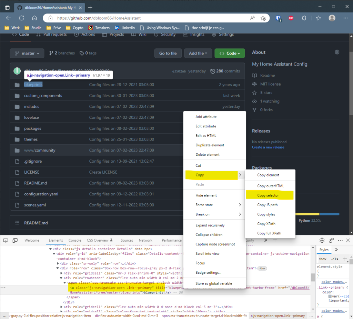Open the browser Settings and more menu
This screenshot has height=319, width=353.
point(345,18)
